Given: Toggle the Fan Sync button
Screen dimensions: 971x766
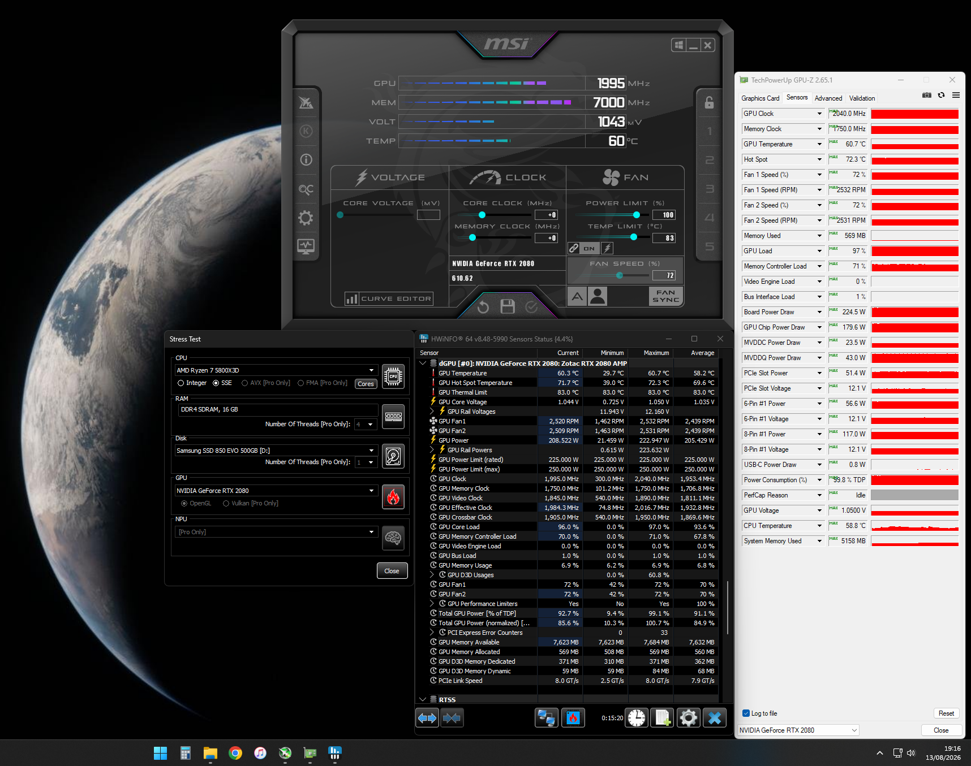Looking at the screenshot, I should click(665, 296).
